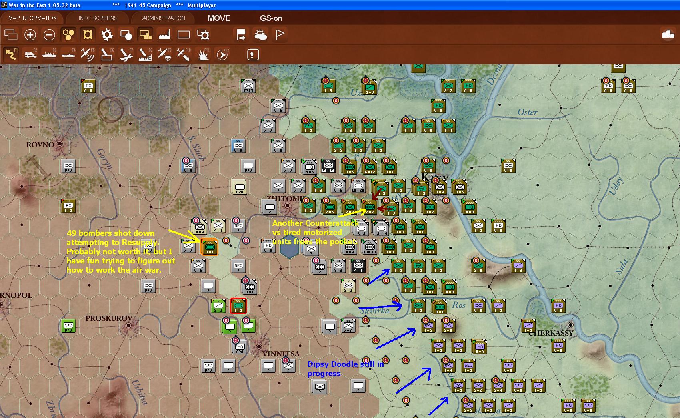680x418 pixels.
Task: Click Vinnitsa city marker
Action: click(x=259, y=346)
